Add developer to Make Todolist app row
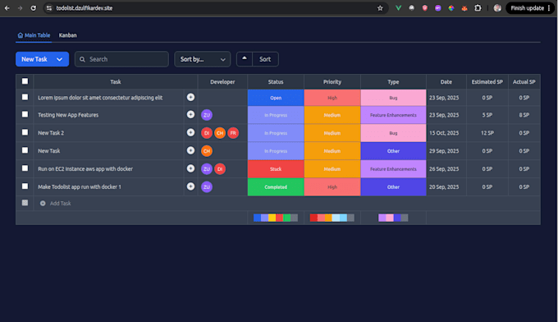 click(190, 186)
